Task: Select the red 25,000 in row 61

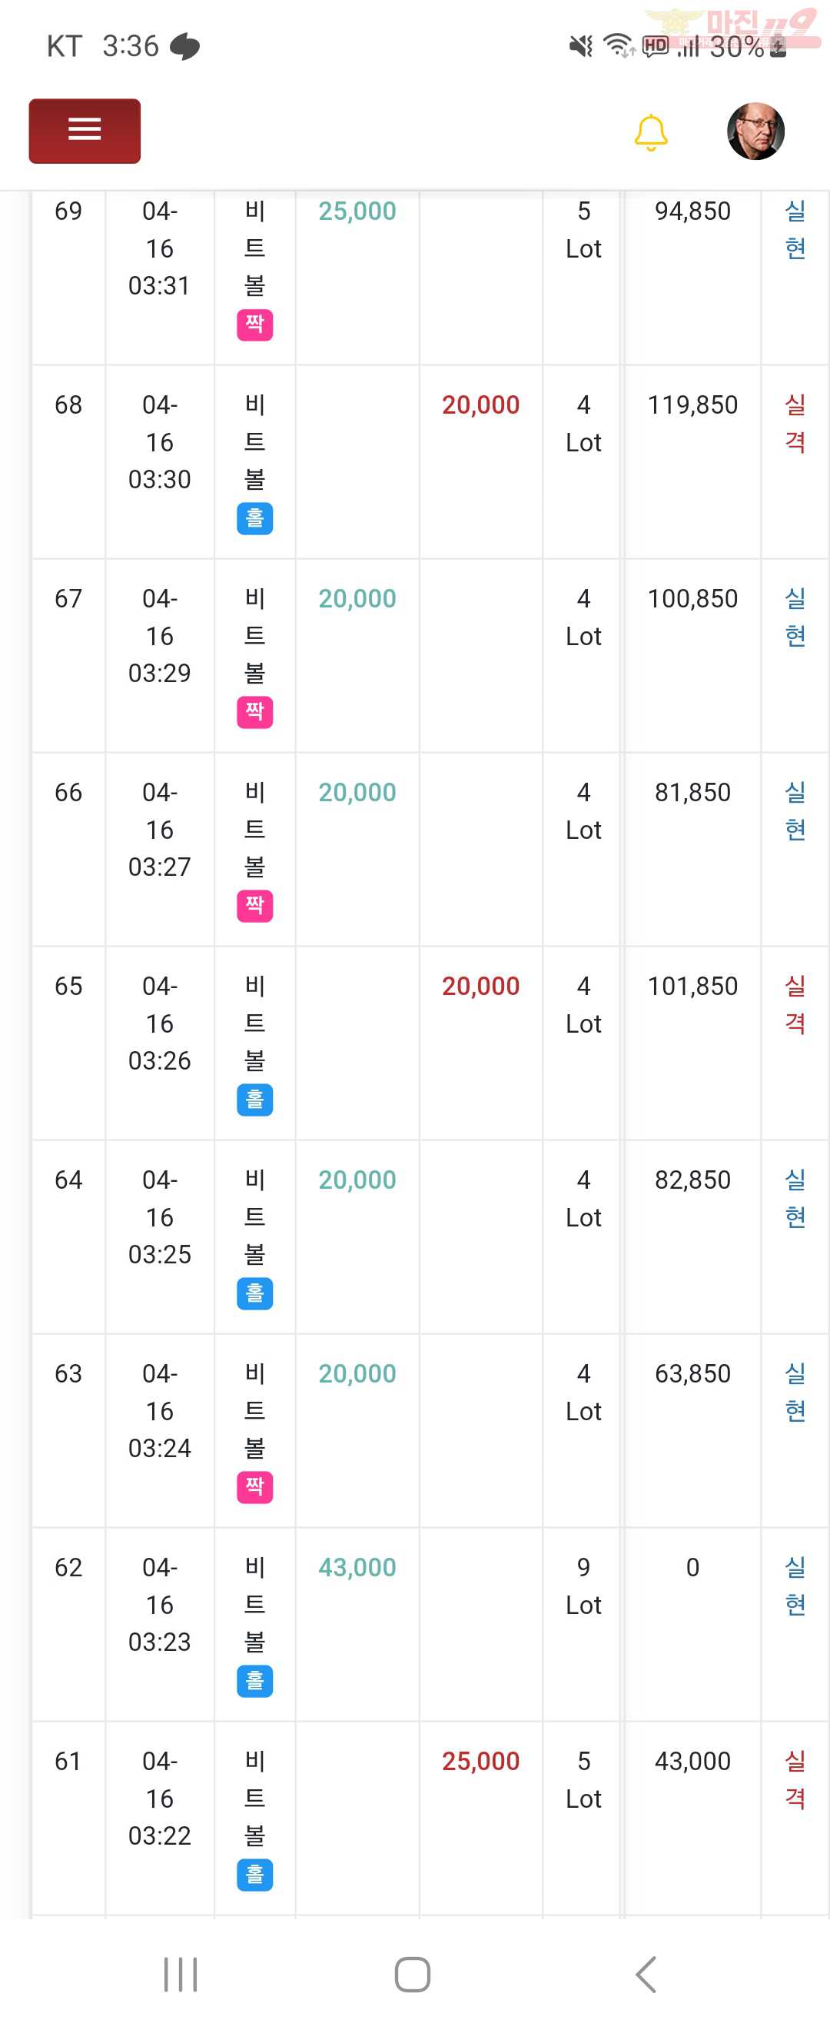Action: tap(480, 1762)
